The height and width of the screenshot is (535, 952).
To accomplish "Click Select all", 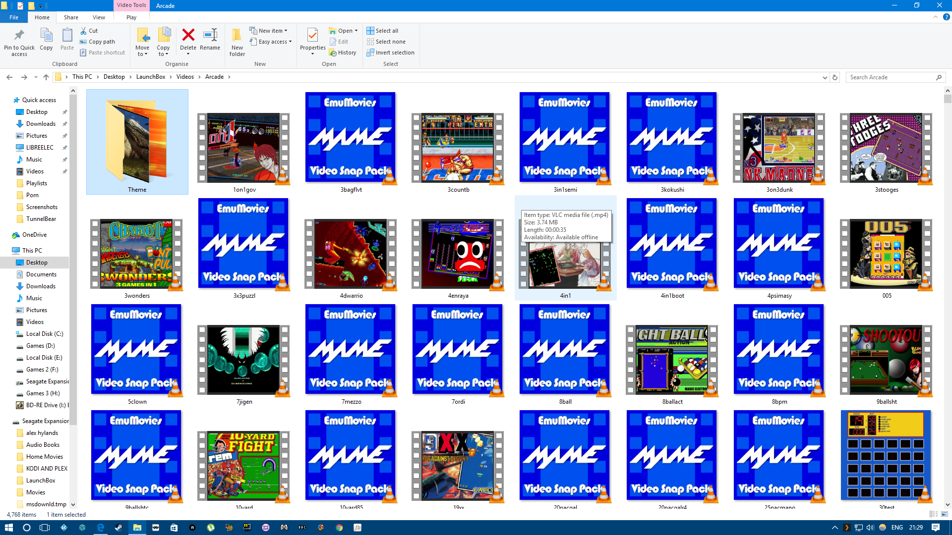I will (382, 31).
